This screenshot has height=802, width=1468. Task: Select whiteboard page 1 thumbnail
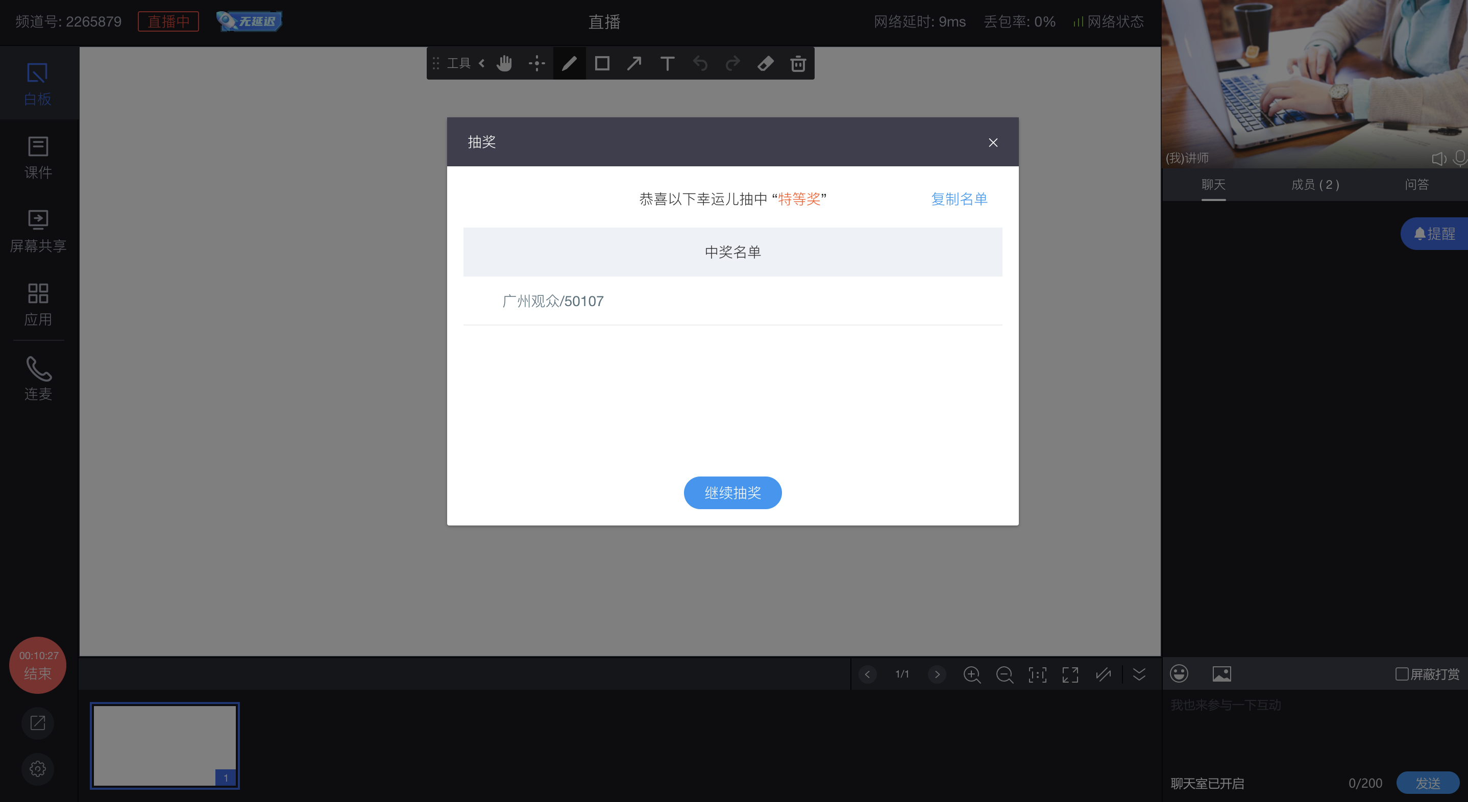pos(165,745)
